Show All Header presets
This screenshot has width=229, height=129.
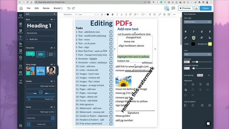[x=53, y=81]
